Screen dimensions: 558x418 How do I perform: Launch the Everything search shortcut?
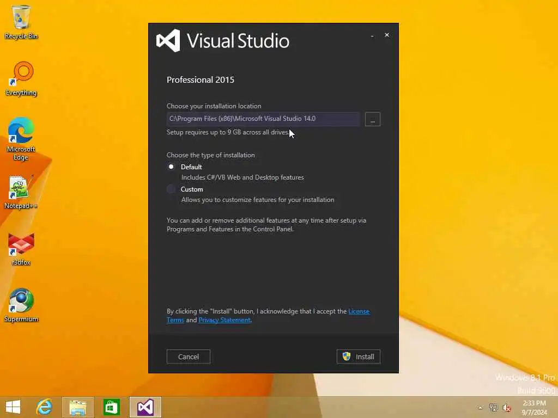tap(21, 79)
